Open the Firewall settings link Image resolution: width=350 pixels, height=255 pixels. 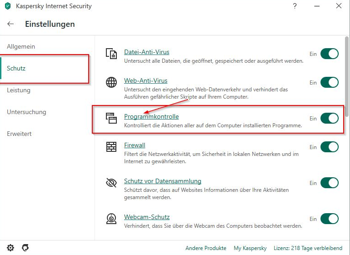(135, 145)
